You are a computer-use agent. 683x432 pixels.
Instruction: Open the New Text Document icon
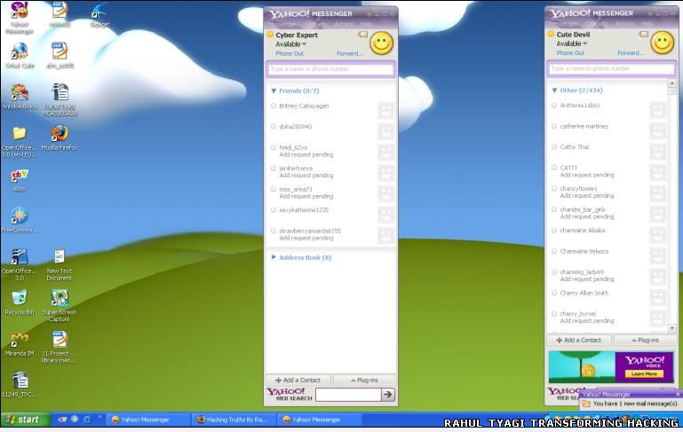click(60, 264)
